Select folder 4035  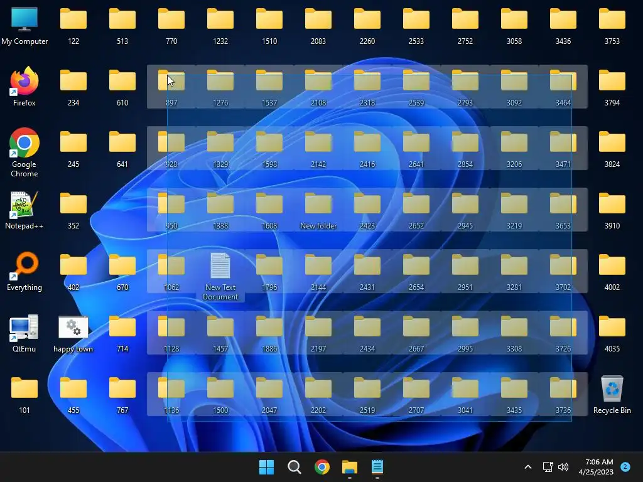pos(612,333)
